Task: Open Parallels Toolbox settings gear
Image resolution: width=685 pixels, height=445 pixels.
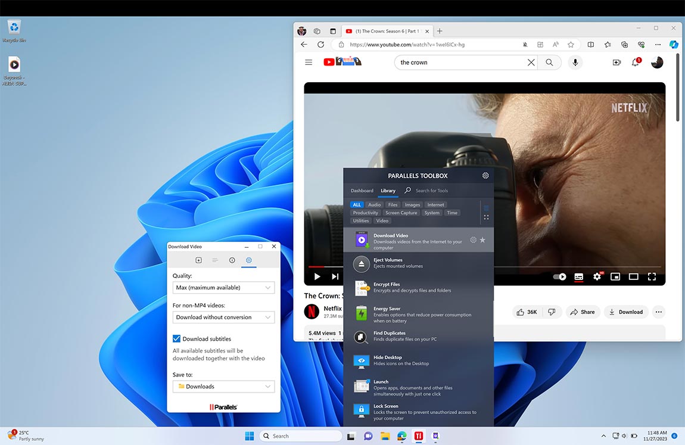Action: tap(485, 175)
